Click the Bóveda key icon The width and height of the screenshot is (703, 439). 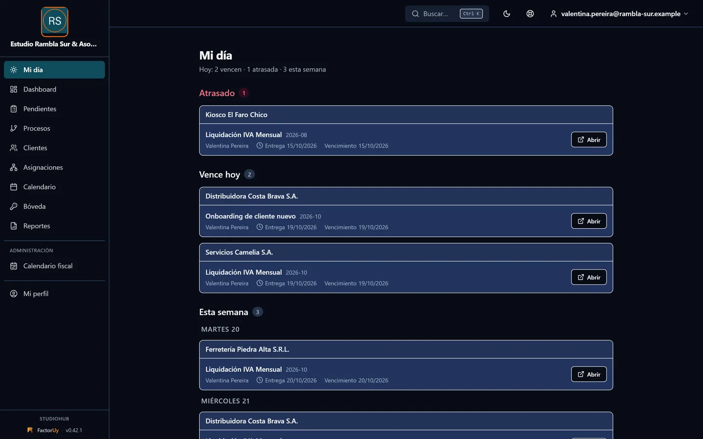pos(14,206)
